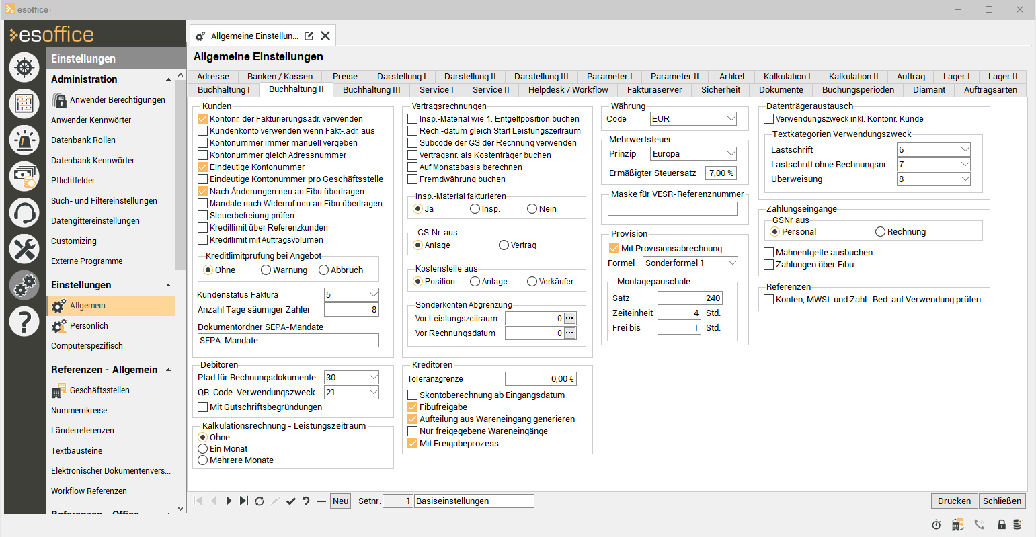Click the Schließen button
This screenshot has width=1036, height=537.
click(1002, 501)
